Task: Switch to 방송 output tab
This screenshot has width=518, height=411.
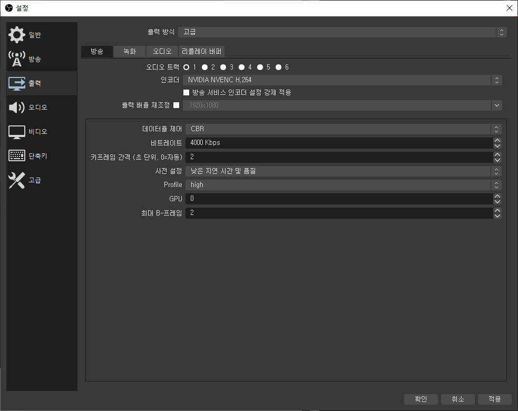Action: [97, 52]
